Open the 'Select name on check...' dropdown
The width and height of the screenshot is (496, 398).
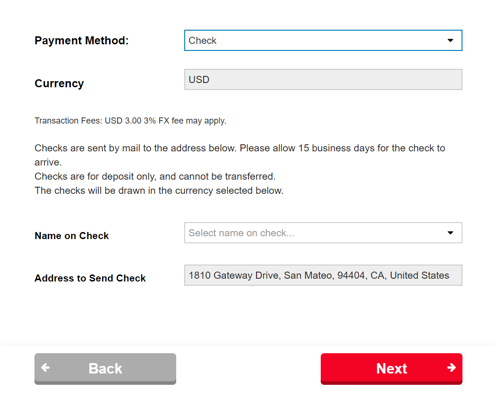pyautogui.click(x=323, y=233)
